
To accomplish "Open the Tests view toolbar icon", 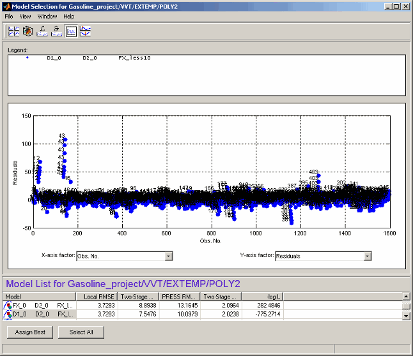I will pos(13,31).
